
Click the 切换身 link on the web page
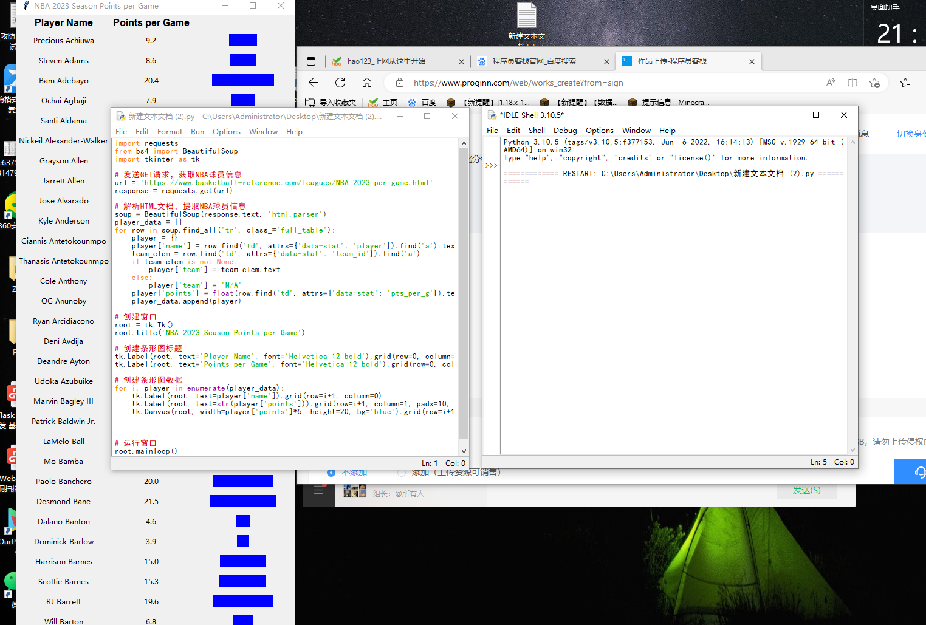[x=911, y=134]
